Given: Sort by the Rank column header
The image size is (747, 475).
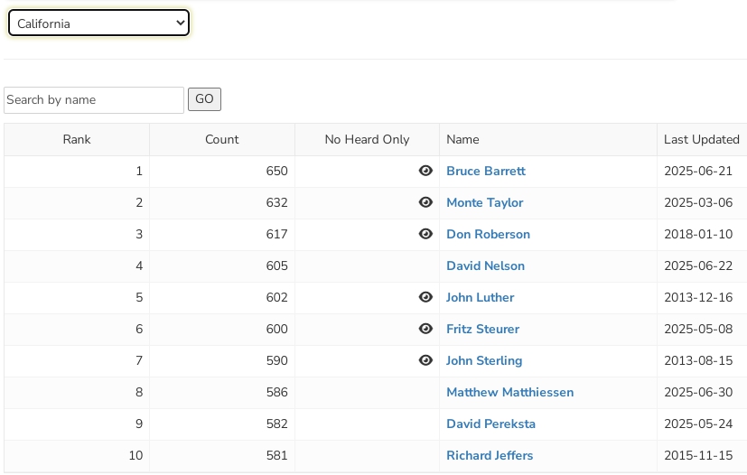Looking at the screenshot, I should [x=77, y=139].
